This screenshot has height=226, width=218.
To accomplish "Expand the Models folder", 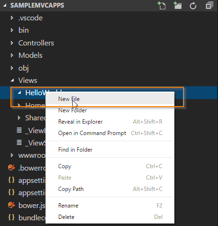I will [12, 55].
